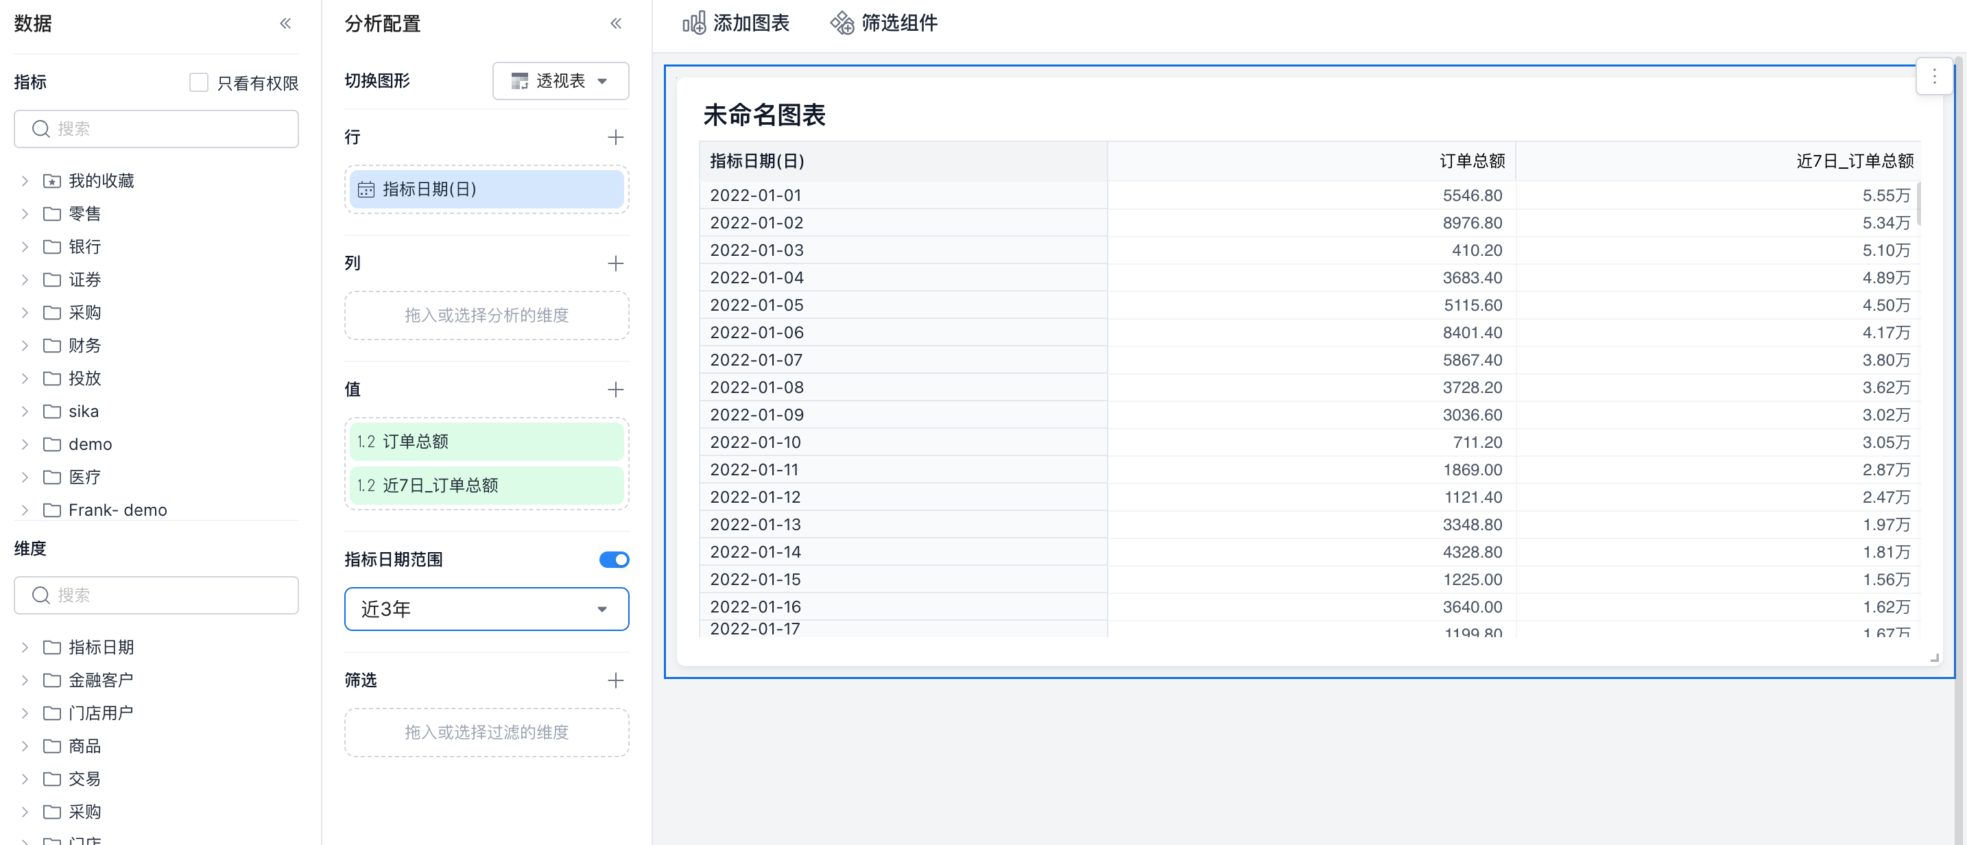1967x845 pixels.
Task: Select the 指标日期(日) row field chip
Action: click(486, 189)
